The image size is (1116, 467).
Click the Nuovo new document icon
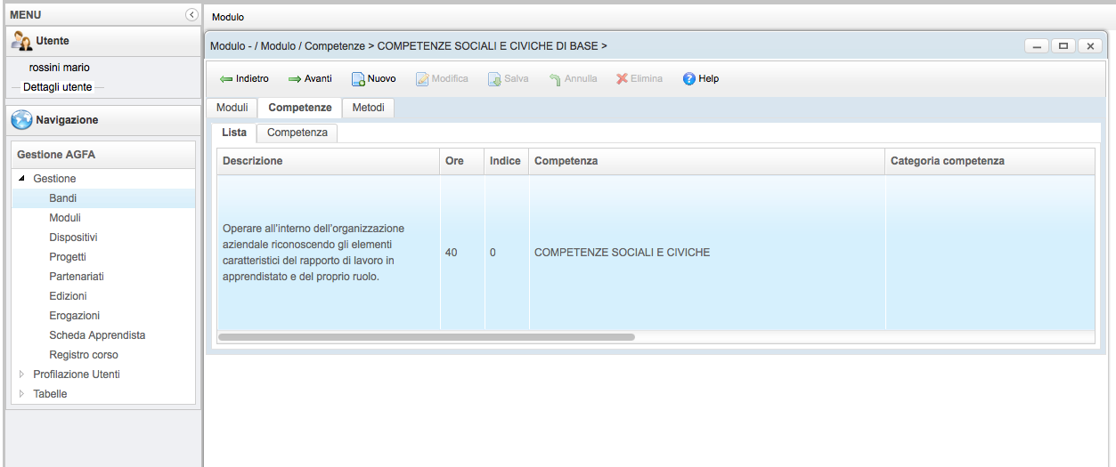358,79
